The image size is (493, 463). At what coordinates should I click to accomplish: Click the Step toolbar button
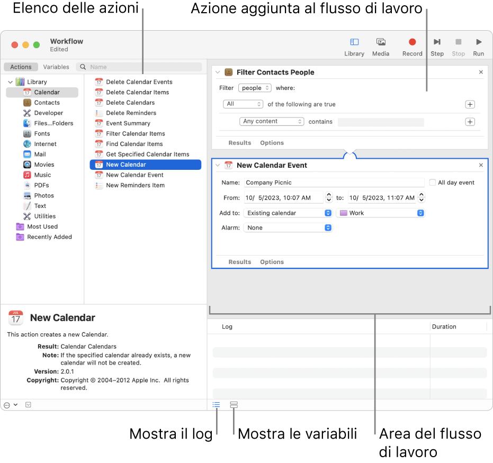click(437, 47)
